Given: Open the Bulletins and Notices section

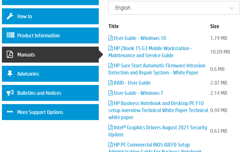Looking at the screenshot, I should pos(50,93).
